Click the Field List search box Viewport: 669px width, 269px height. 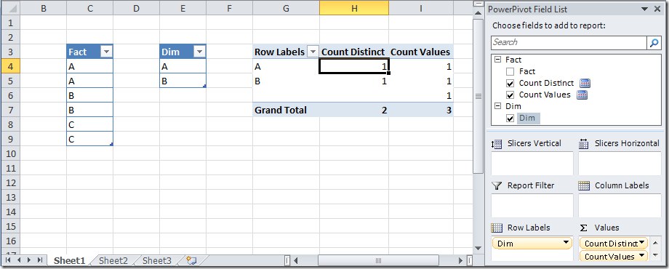(x=569, y=43)
